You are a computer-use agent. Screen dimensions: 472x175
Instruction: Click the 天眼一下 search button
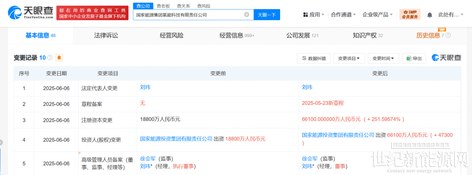[267, 15]
